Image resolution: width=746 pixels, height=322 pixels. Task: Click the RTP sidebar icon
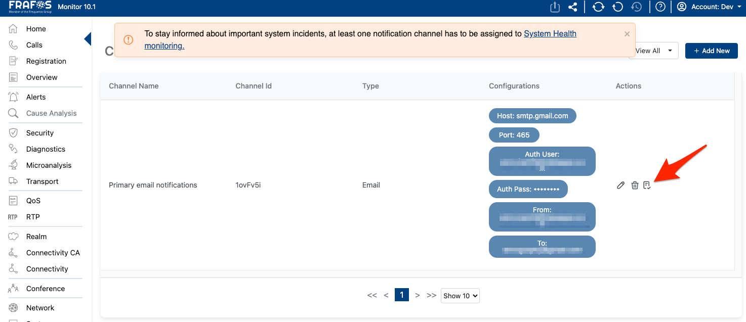(13, 217)
